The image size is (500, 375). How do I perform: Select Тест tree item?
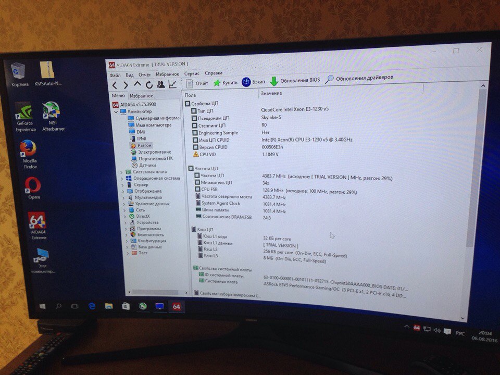(140, 253)
